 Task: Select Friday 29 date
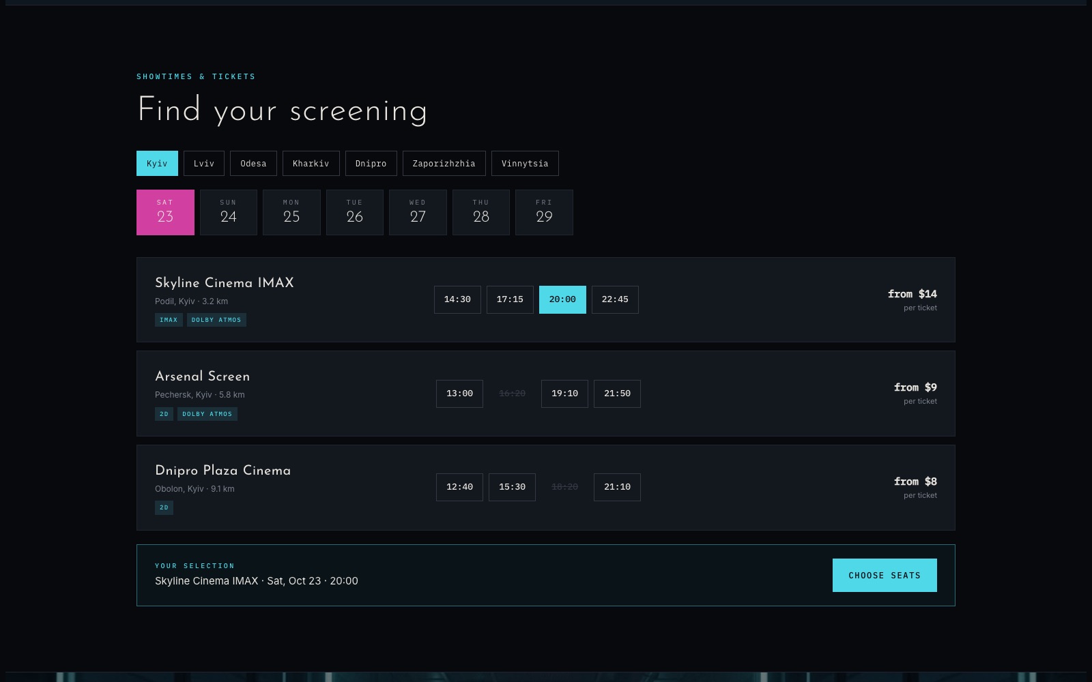coord(544,212)
